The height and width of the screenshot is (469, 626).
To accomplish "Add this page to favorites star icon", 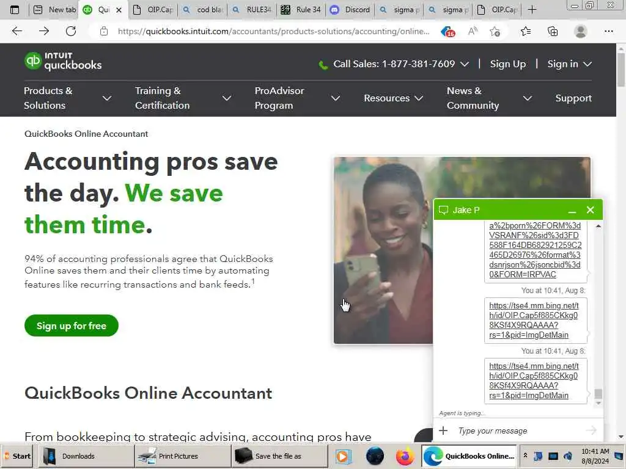I will coord(495,31).
